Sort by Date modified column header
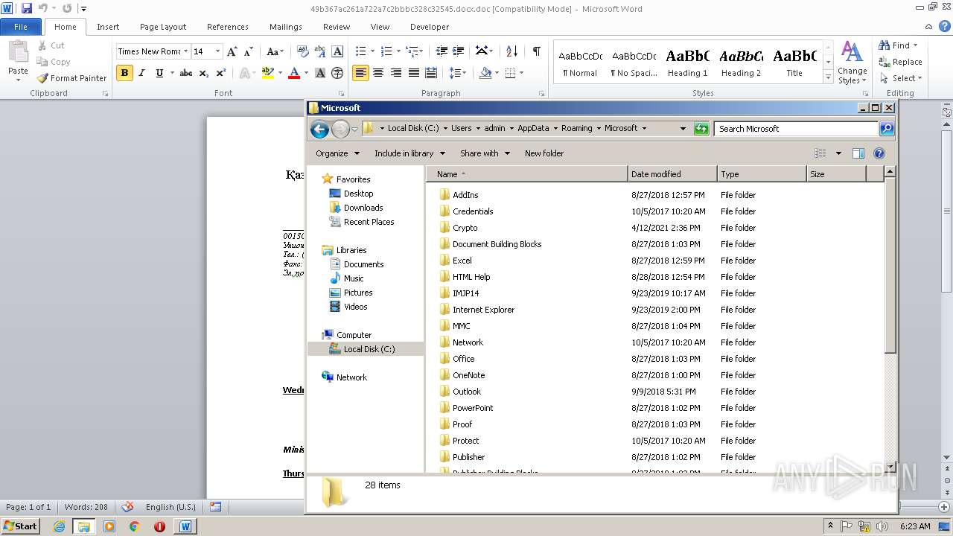Viewport: 953px width, 536px height. 672,174
